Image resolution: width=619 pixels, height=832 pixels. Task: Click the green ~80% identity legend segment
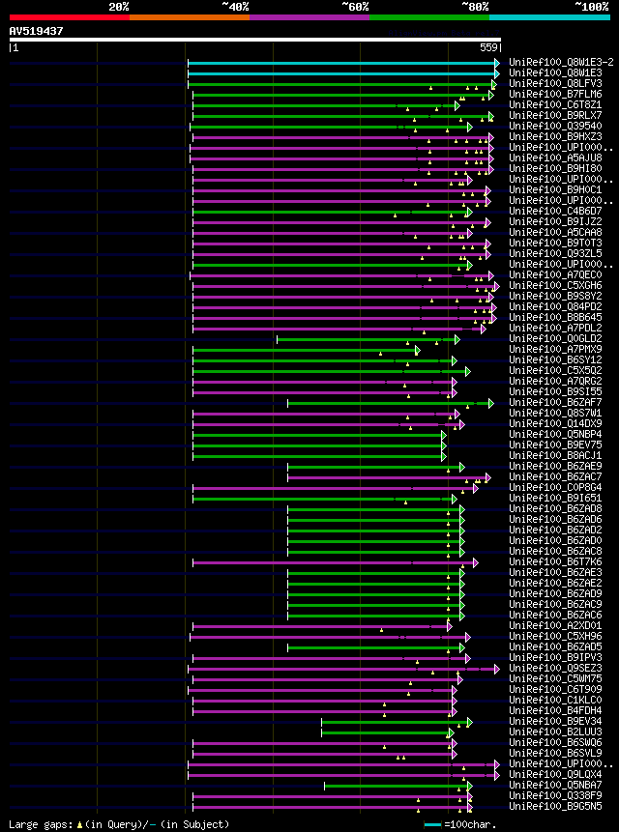pyautogui.click(x=429, y=17)
